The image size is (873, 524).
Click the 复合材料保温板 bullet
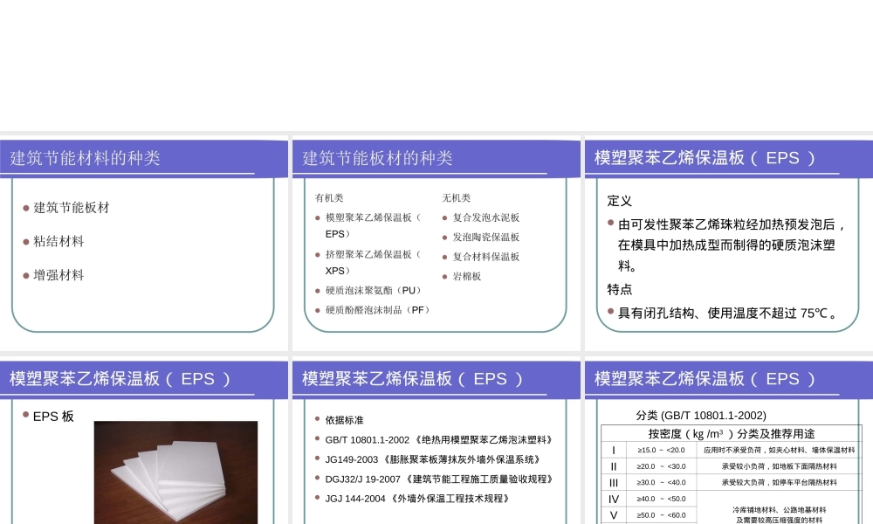[x=486, y=256]
